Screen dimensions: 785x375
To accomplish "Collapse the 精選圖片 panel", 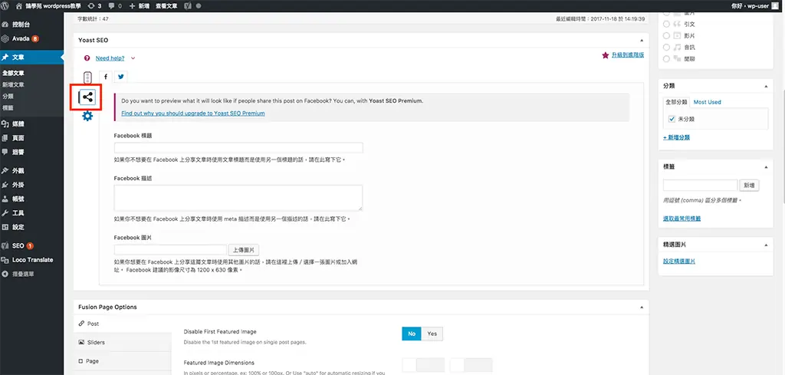I will [x=766, y=245].
